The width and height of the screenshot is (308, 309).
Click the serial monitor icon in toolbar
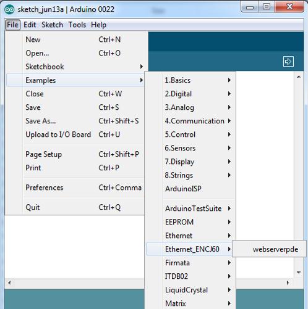(288, 61)
